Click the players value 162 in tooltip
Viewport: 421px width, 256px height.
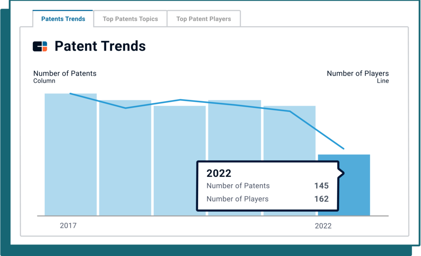click(x=321, y=199)
